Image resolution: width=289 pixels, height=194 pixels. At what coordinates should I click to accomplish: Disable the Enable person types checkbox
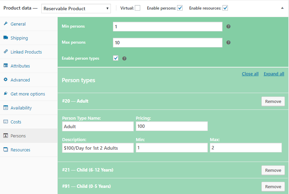coord(116,58)
